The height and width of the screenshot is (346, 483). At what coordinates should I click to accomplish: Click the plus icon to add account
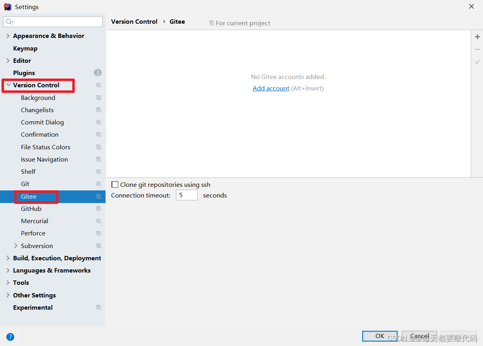(477, 37)
